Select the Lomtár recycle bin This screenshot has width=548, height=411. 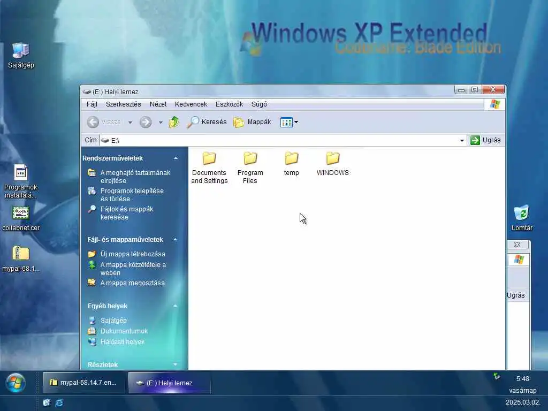[521, 218]
